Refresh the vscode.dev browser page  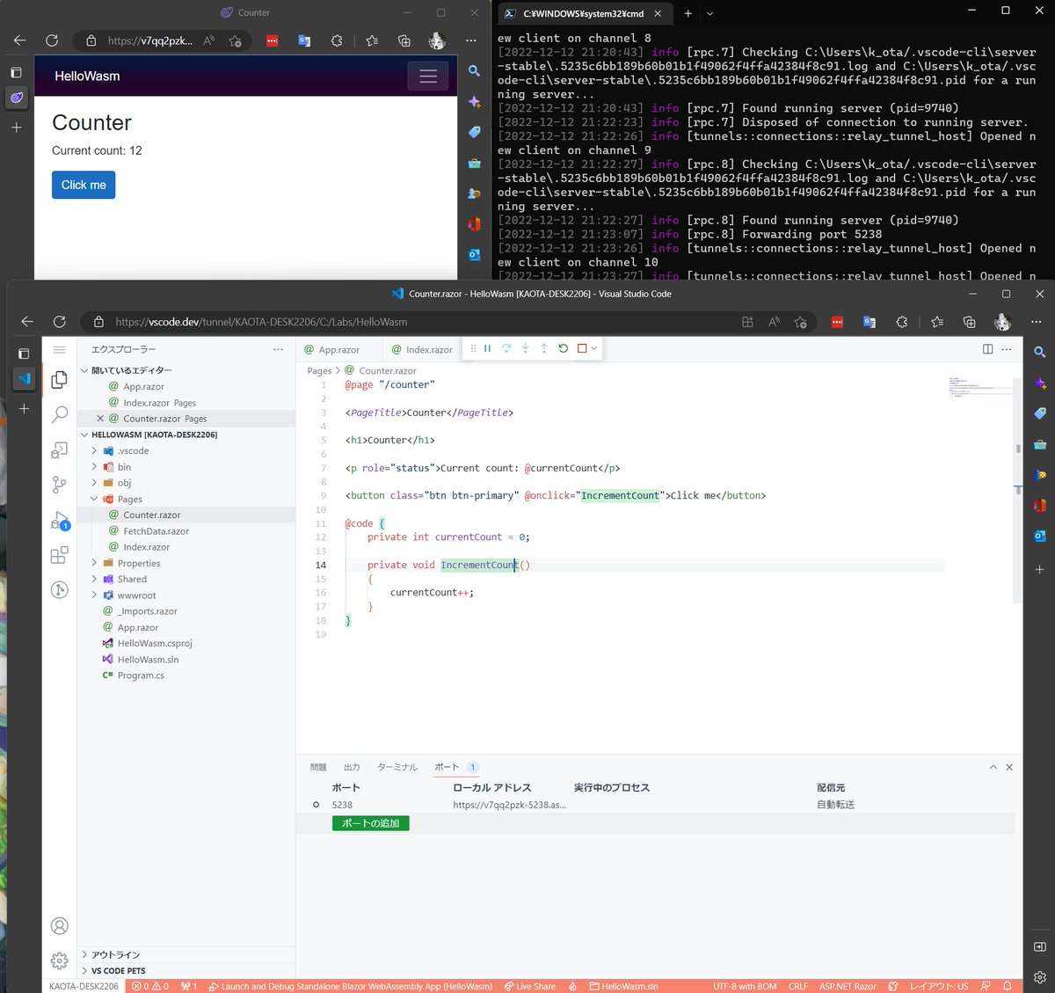tap(59, 322)
